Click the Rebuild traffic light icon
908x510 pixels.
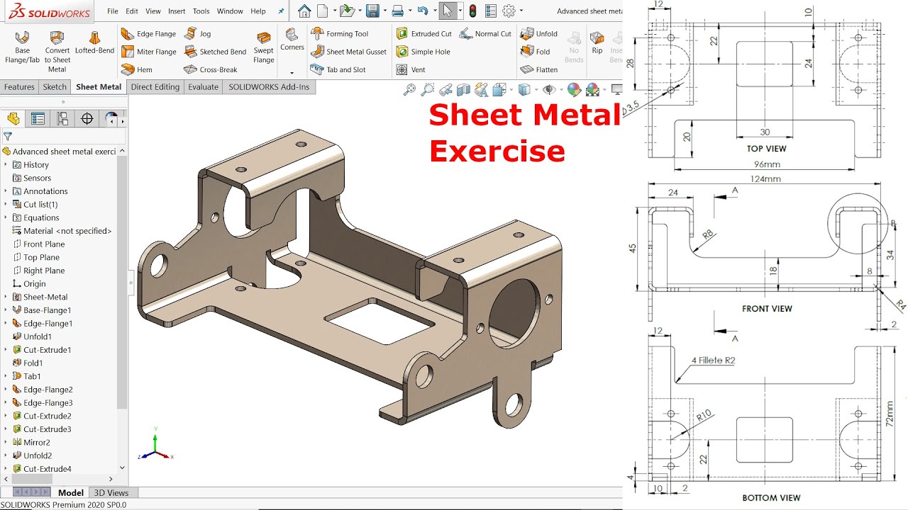point(472,11)
